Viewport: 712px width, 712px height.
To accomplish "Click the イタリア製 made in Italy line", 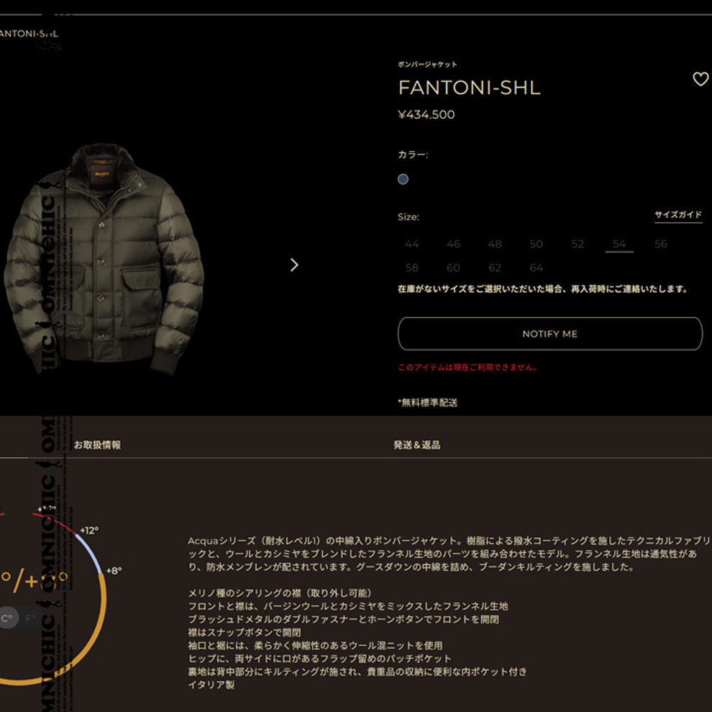I will pyautogui.click(x=211, y=685).
